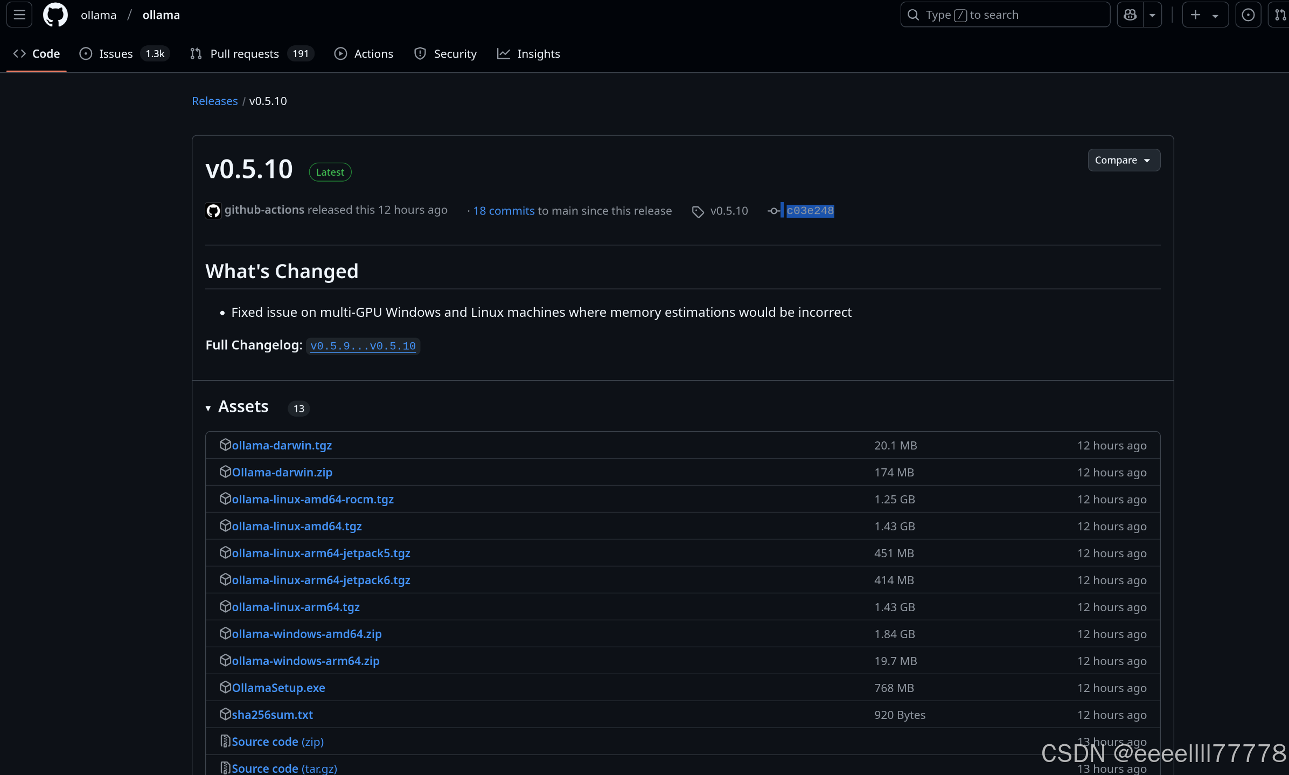Click the package icon next to ollama-darwin.tgz
Screen dimensions: 1289x775
(x=225, y=445)
